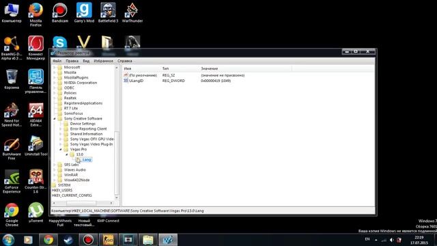Viewport: 437px width, 246px height.
Task: Expand the Waves Audio key
Action: click(55, 170)
